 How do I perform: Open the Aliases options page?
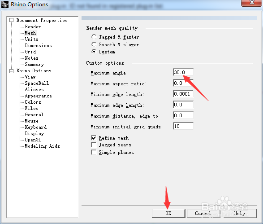tap(34, 89)
